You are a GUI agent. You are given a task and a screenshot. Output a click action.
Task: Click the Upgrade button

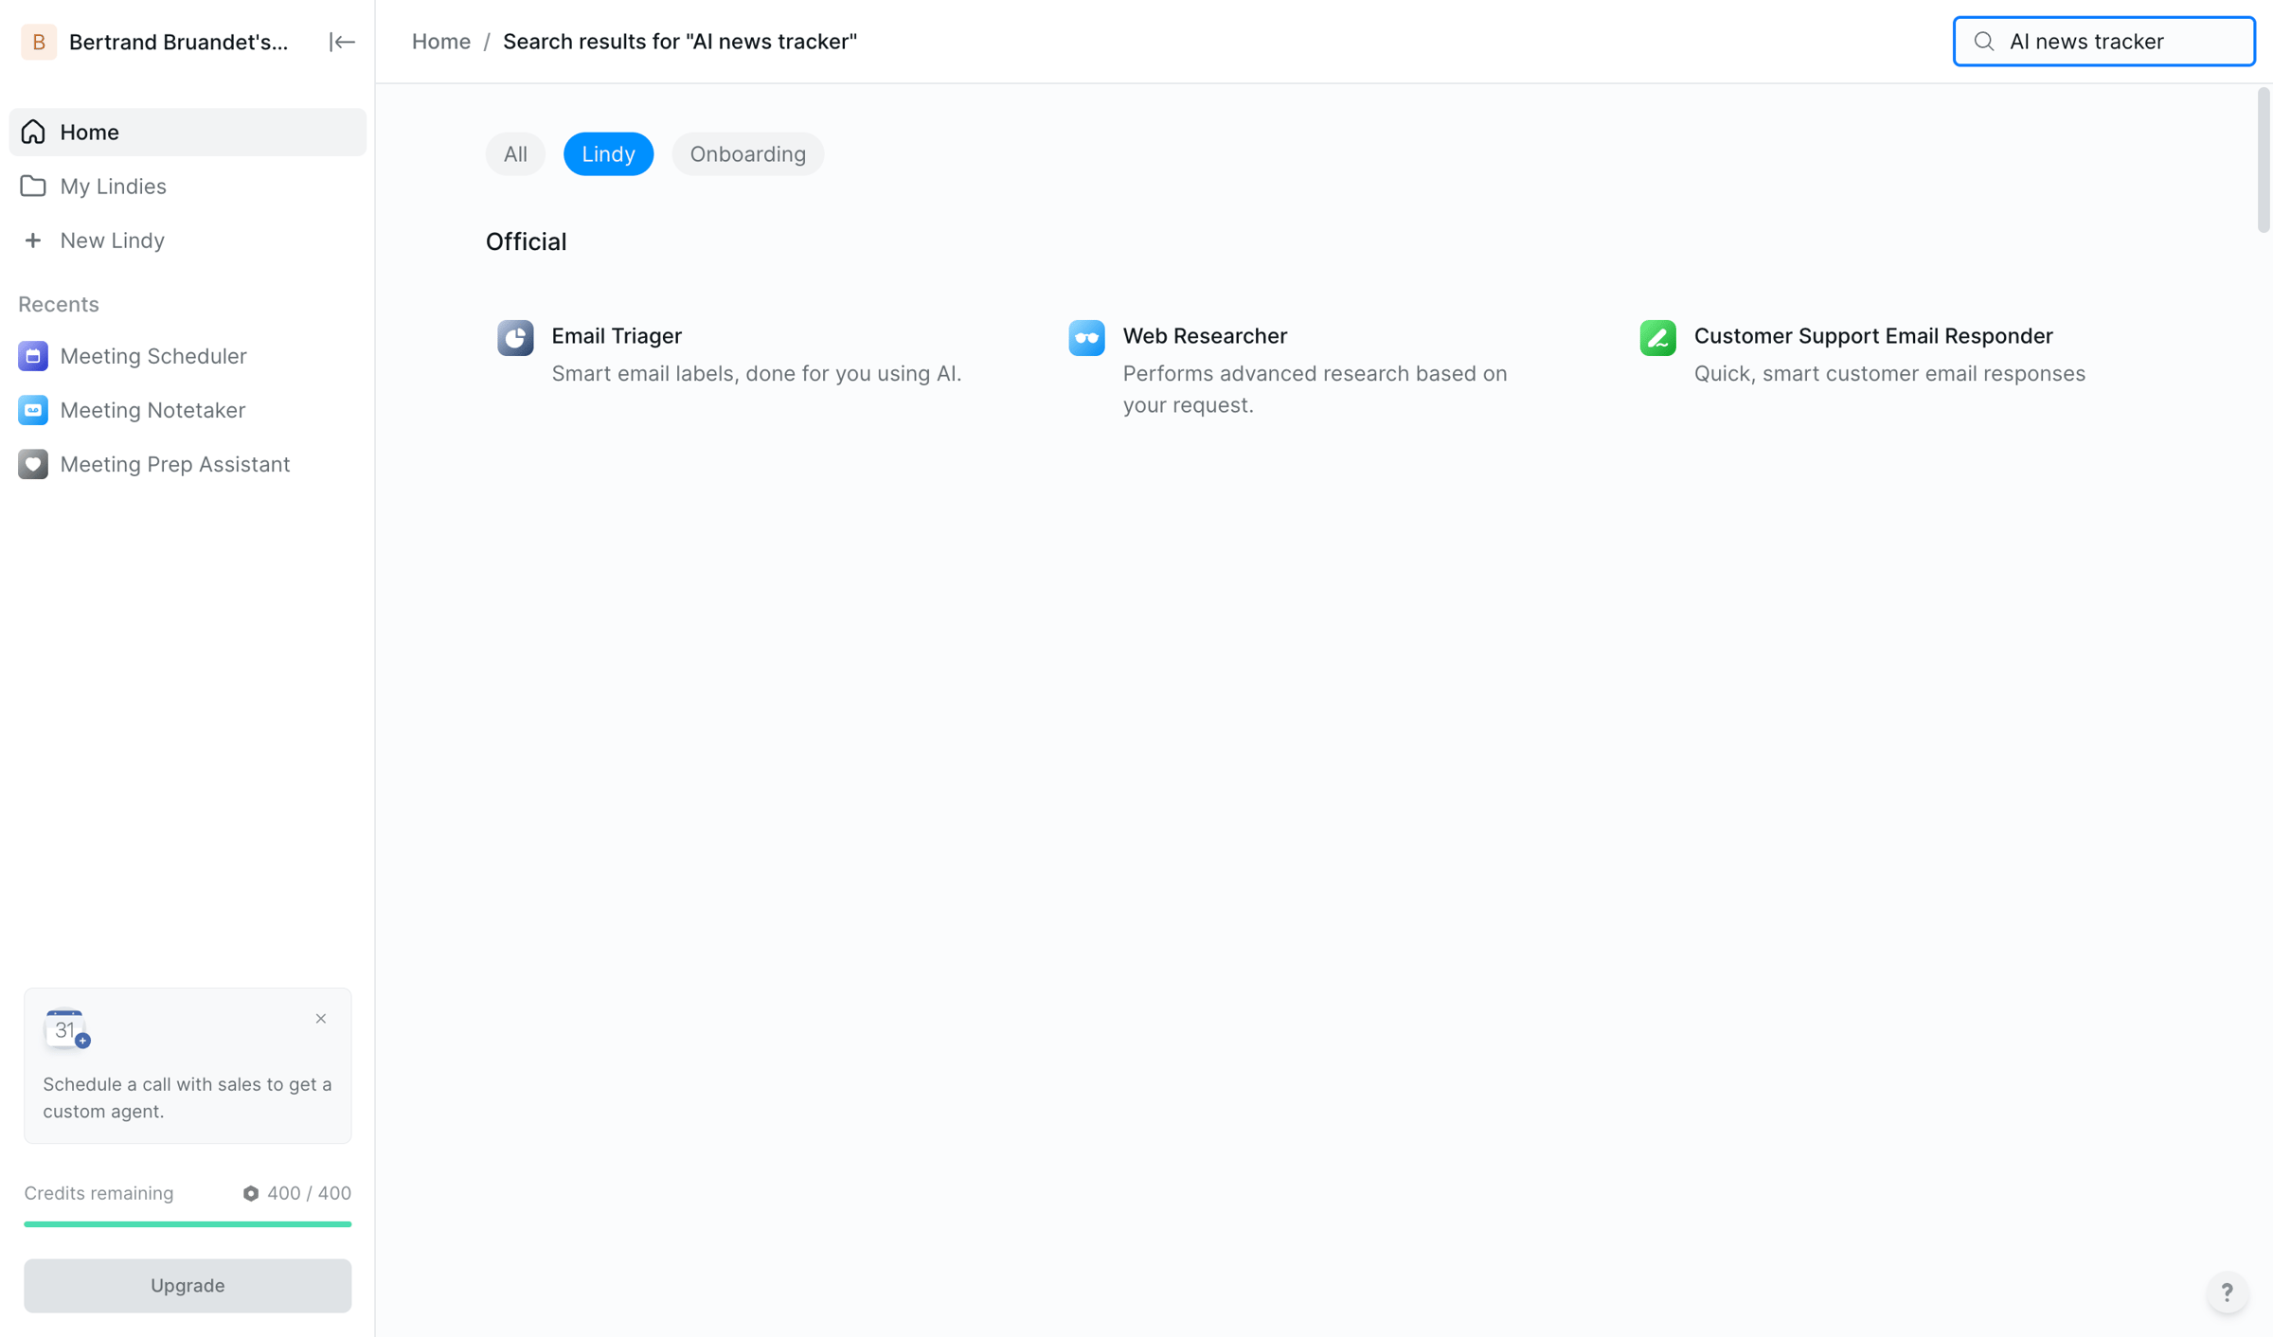coord(188,1285)
